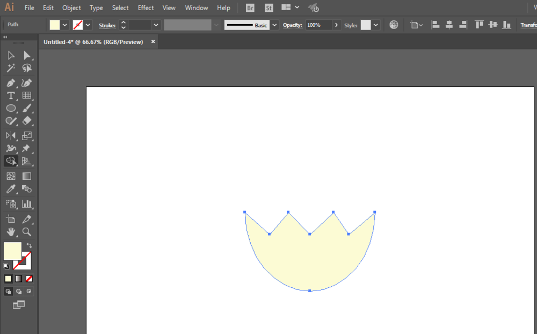537x334 pixels.
Task: Enable Draw Inside mode
Action: coord(29,291)
